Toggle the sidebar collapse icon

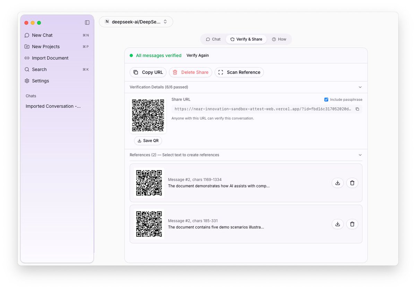pyautogui.click(x=87, y=23)
